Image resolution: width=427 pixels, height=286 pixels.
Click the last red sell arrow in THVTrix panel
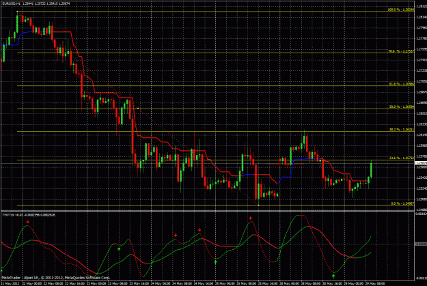[251, 218]
